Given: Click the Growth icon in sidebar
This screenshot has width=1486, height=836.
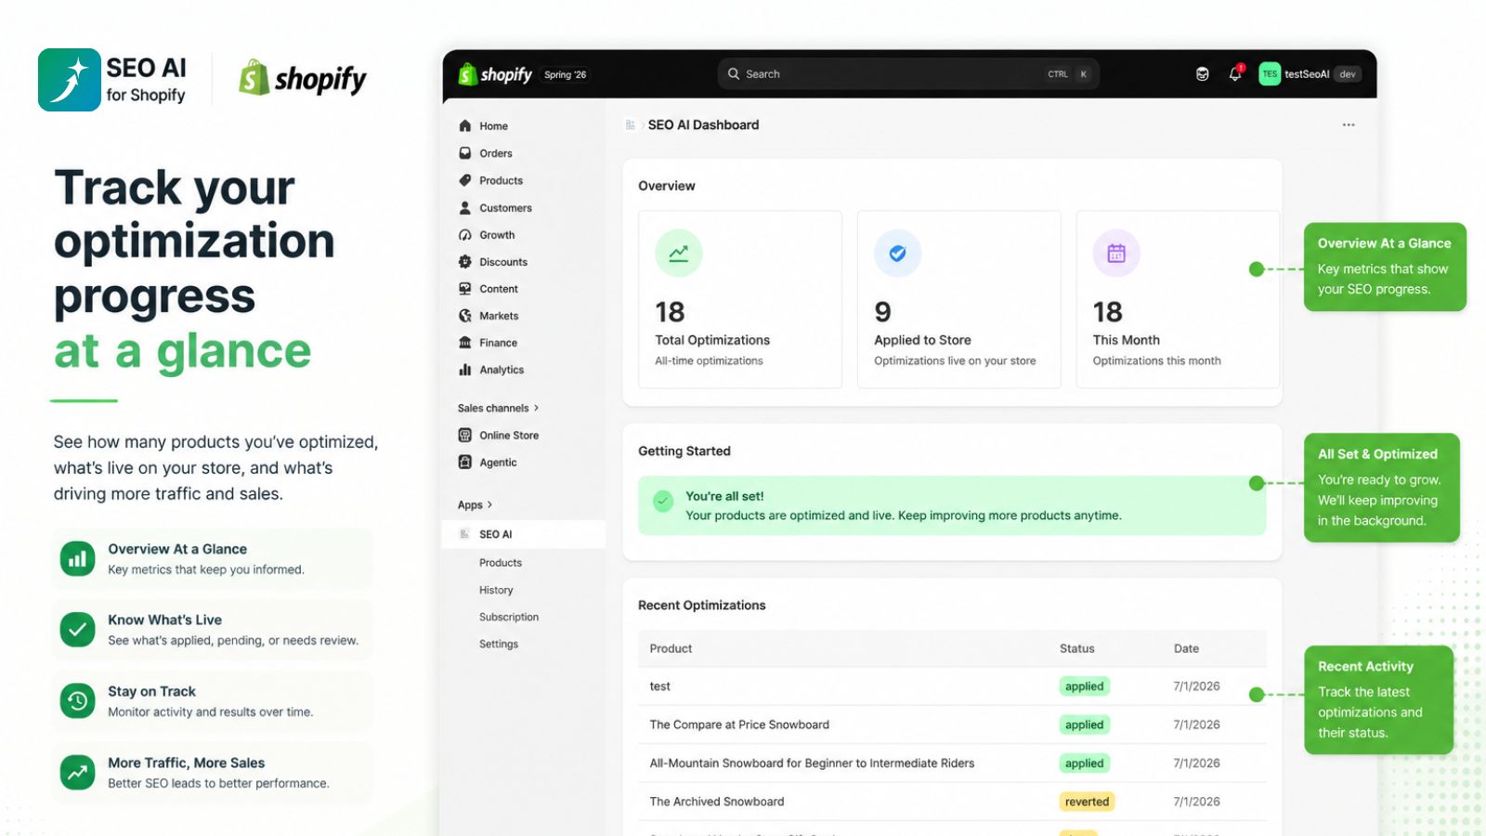Looking at the screenshot, I should click(x=465, y=235).
